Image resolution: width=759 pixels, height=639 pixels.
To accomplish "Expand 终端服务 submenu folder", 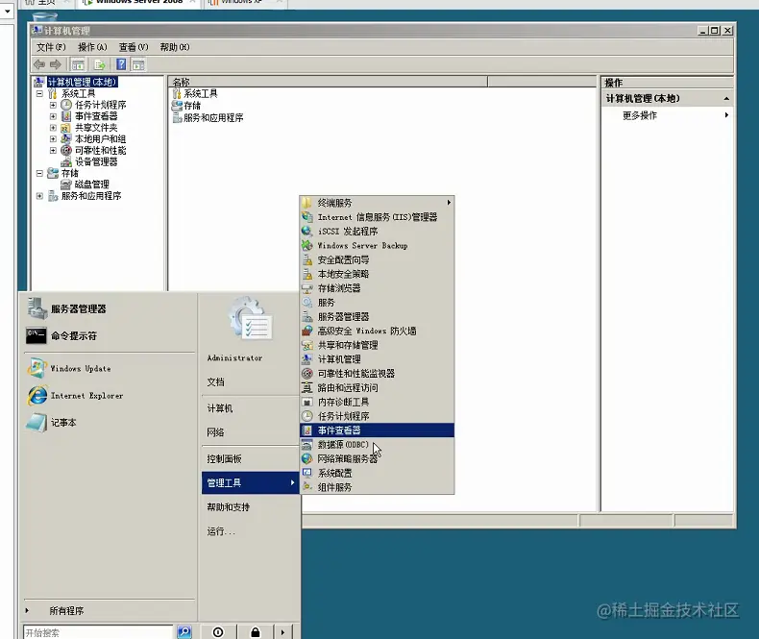I will [377, 203].
